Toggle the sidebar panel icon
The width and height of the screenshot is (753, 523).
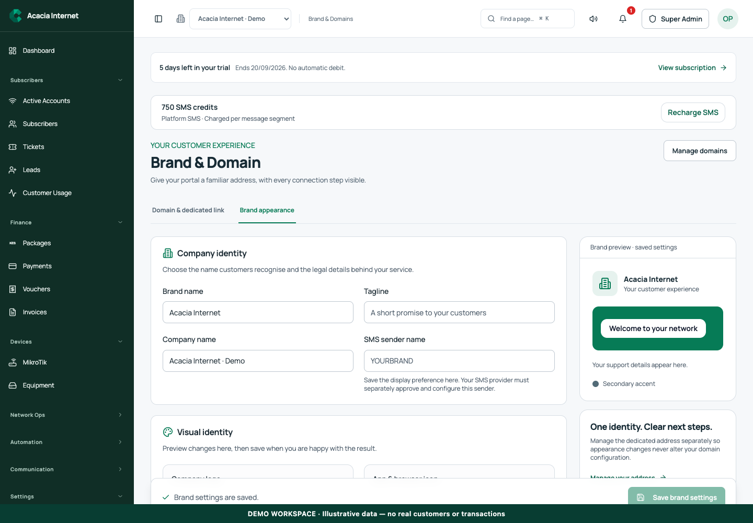pos(158,19)
